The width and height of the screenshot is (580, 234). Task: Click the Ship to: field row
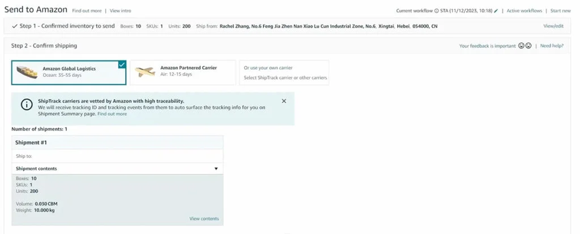pyautogui.click(x=117, y=156)
